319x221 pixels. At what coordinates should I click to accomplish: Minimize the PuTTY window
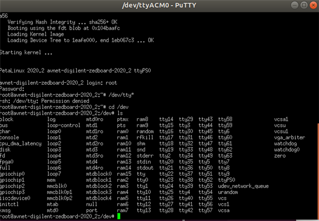295,5
